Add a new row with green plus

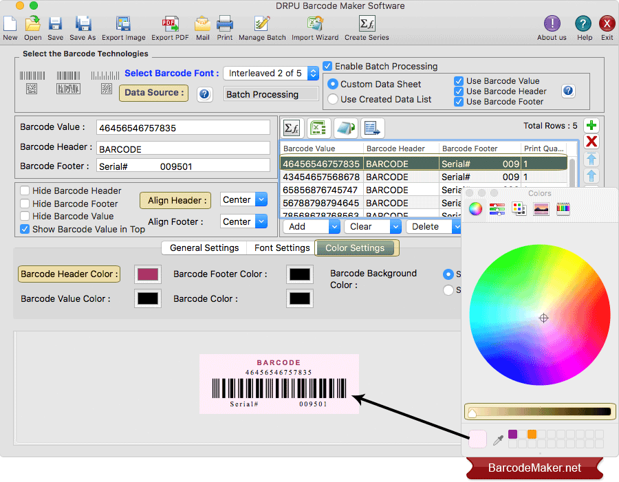click(591, 126)
